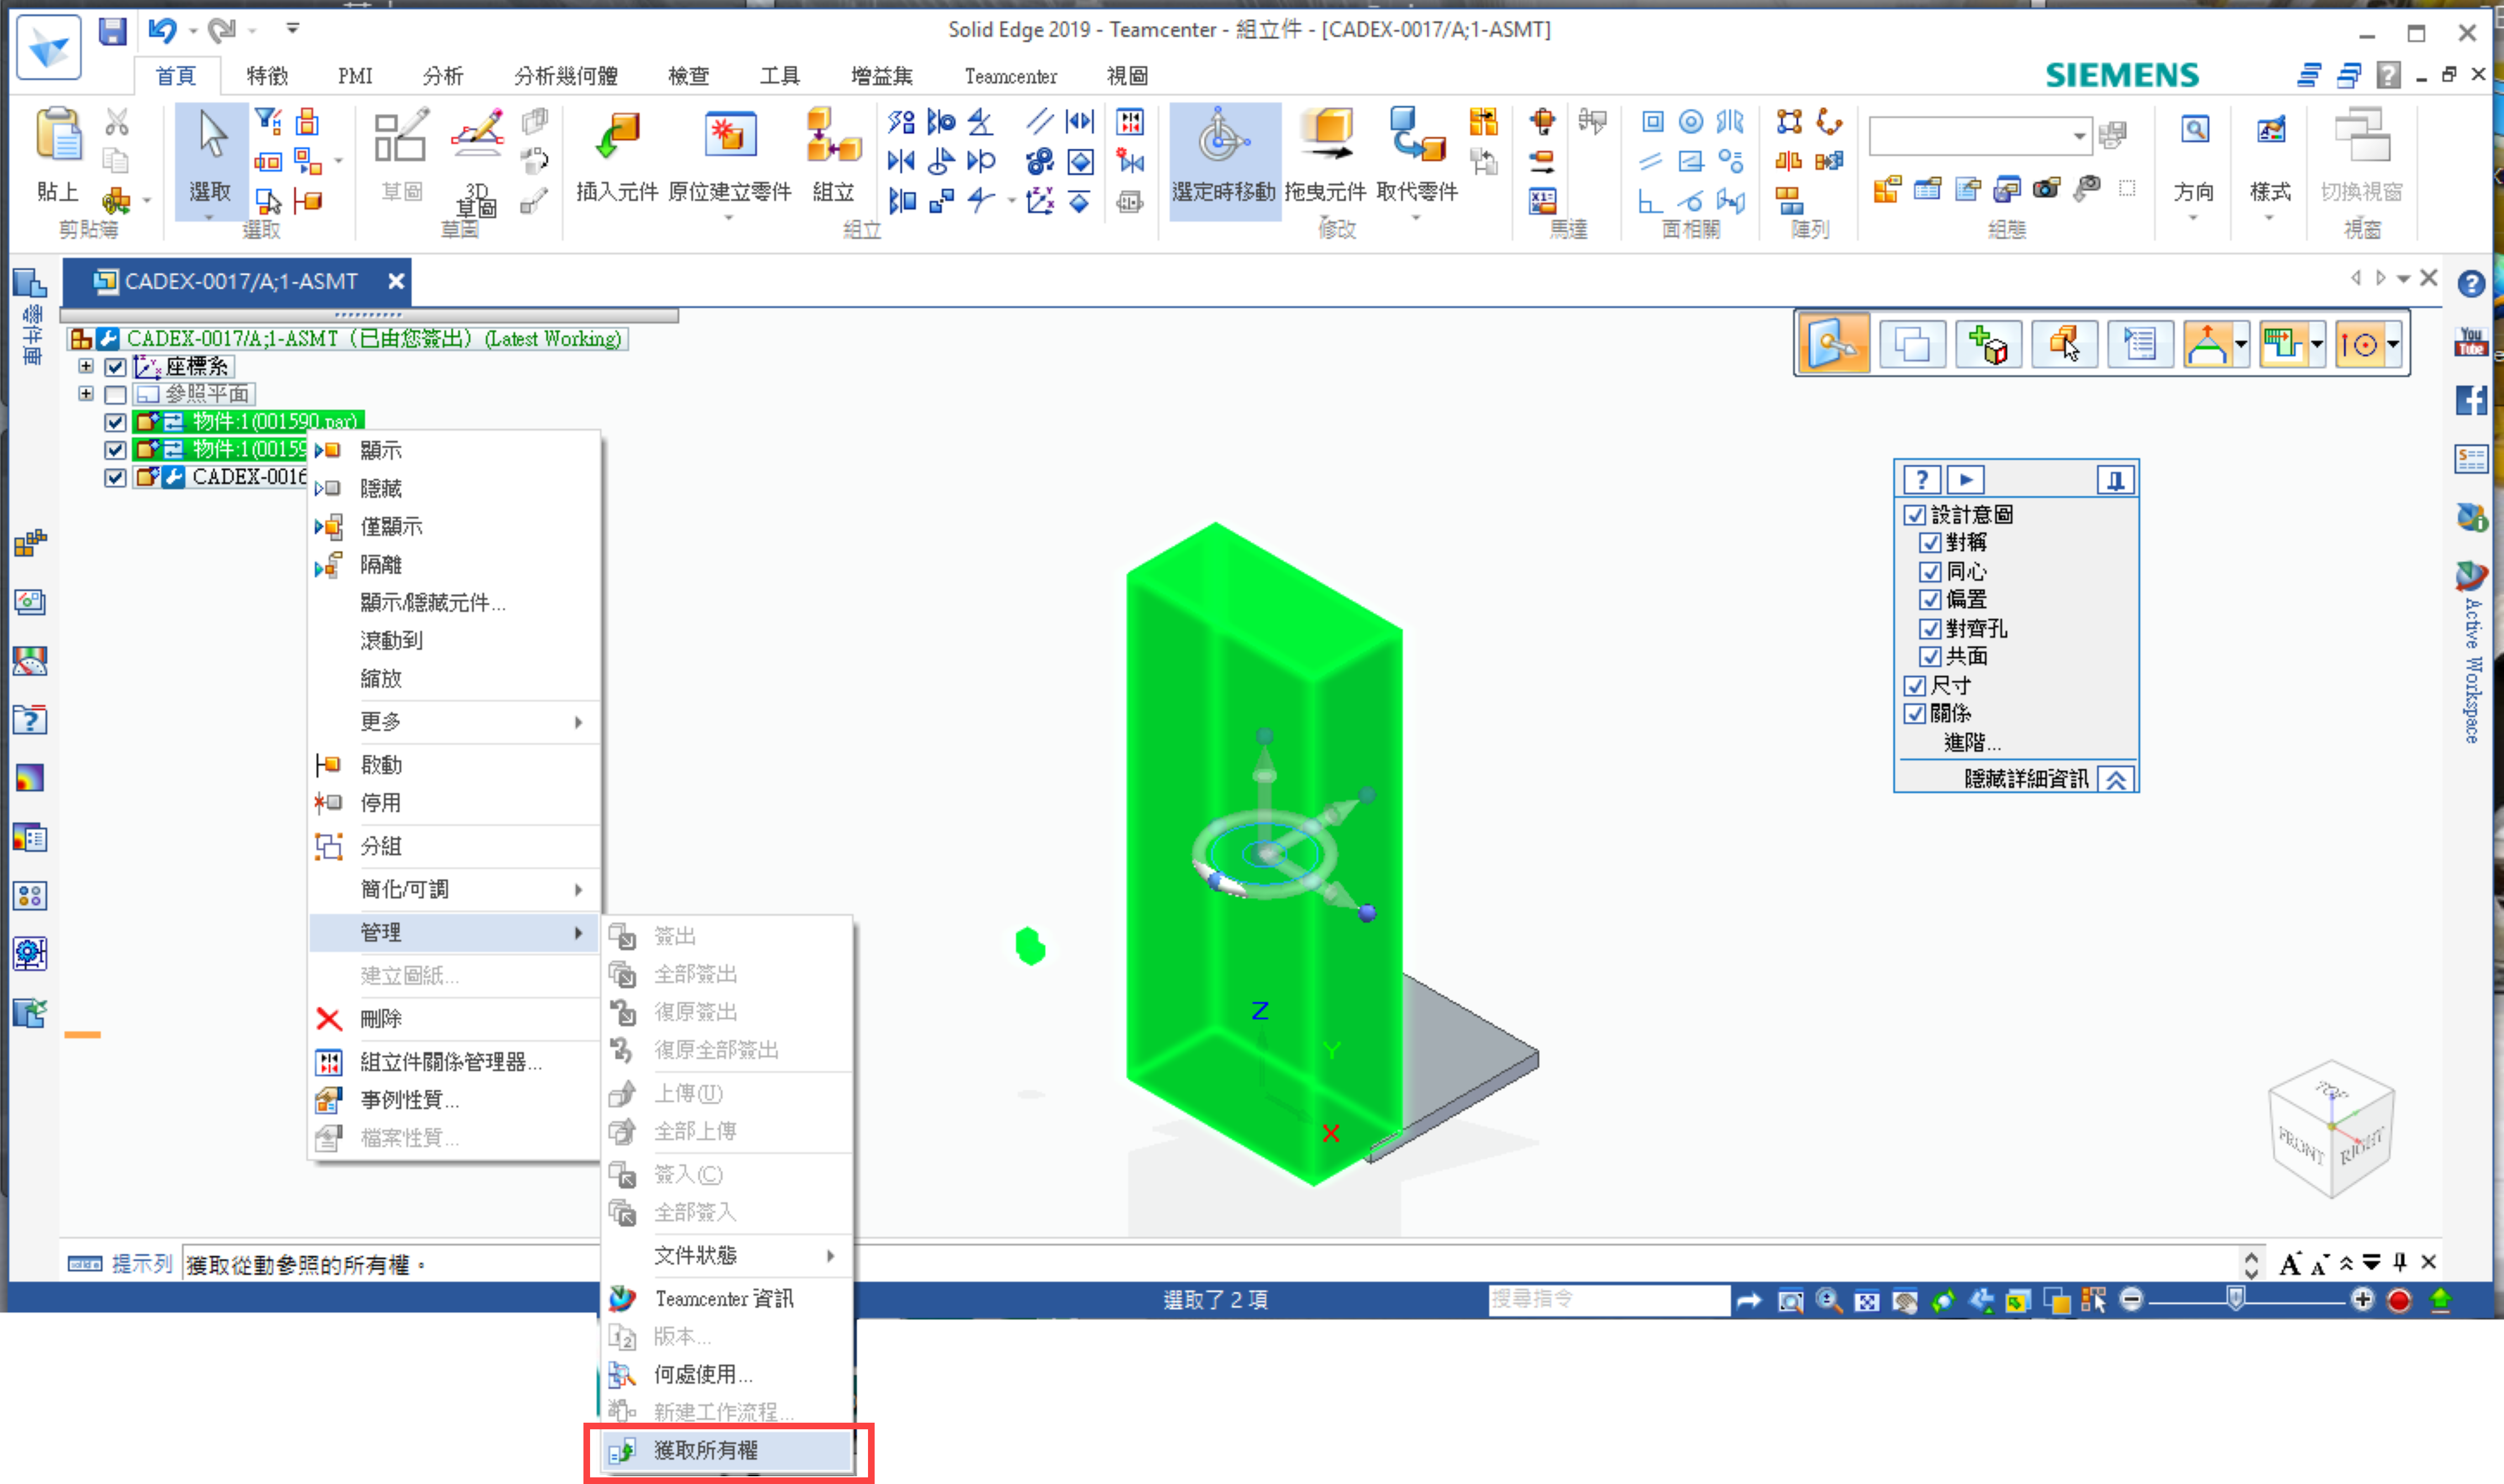This screenshot has width=2504, height=1484.
Task: Open the 簡化/可調 submenu
Action: tap(454, 890)
